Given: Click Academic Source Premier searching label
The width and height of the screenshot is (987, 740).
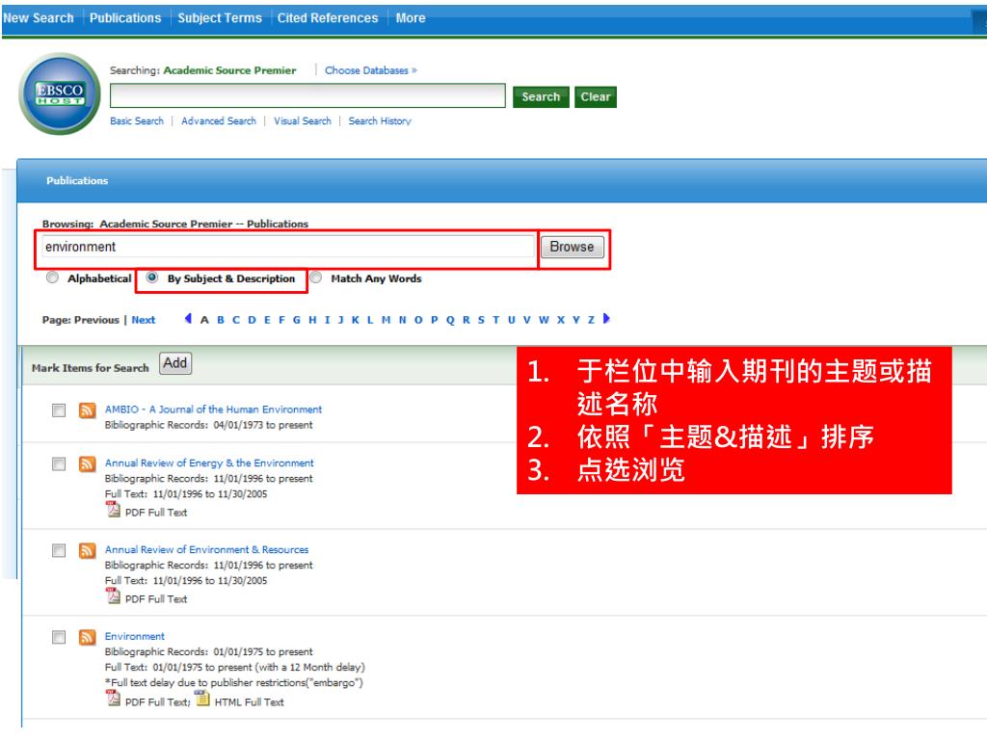Looking at the screenshot, I should click(229, 70).
